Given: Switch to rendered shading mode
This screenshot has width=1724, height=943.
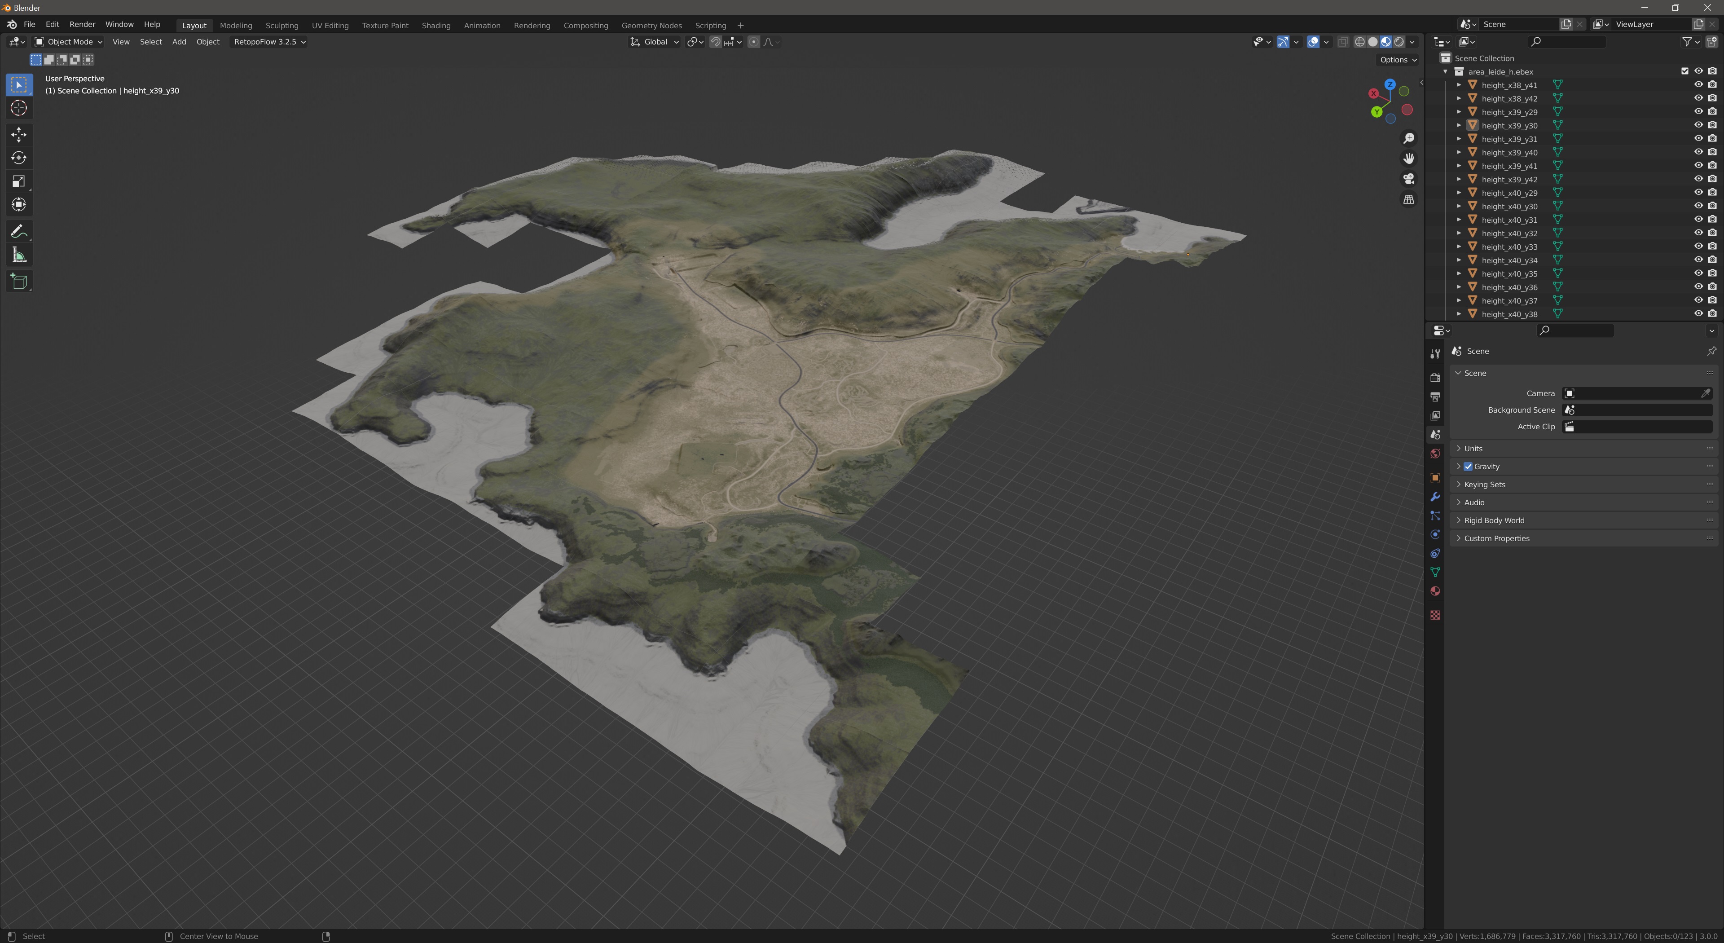Looking at the screenshot, I should [1399, 41].
